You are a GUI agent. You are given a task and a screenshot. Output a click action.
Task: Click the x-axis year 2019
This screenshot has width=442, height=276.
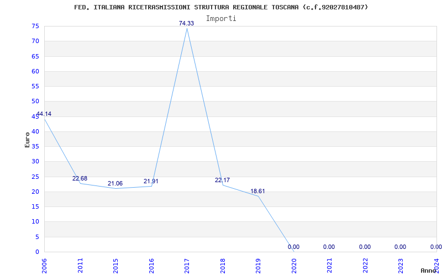point(258,266)
